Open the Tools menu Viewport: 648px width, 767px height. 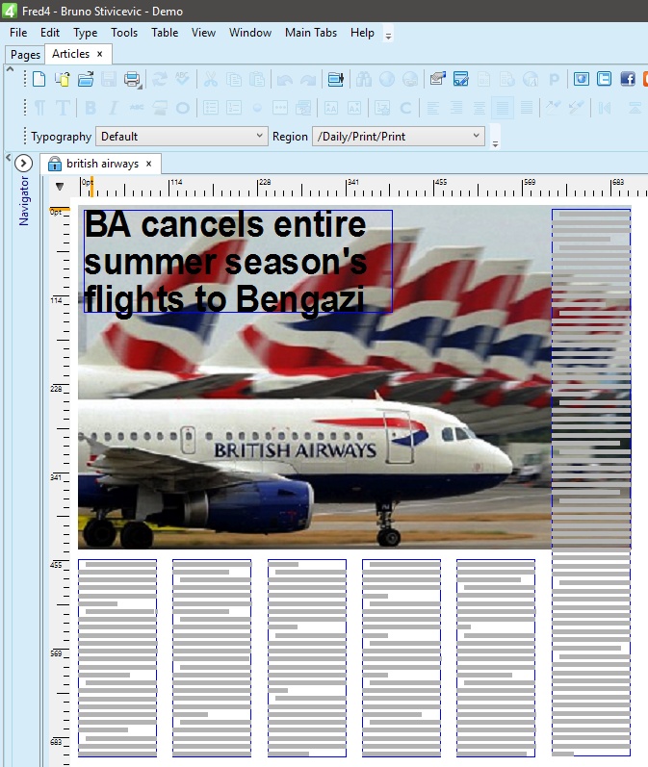(x=124, y=33)
